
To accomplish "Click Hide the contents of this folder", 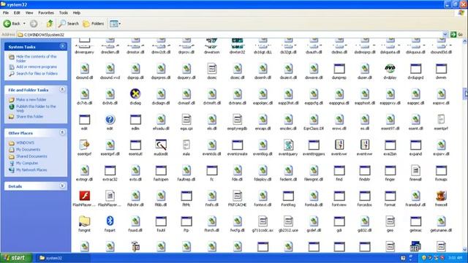I will (37, 58).
